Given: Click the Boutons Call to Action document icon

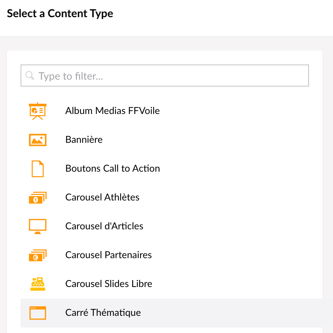Looking at the screenshot, I should pyautogui.click(x=37, y=169).
